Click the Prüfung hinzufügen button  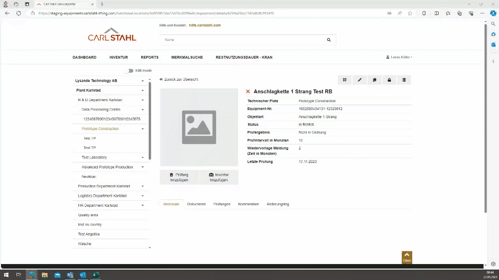179,177
